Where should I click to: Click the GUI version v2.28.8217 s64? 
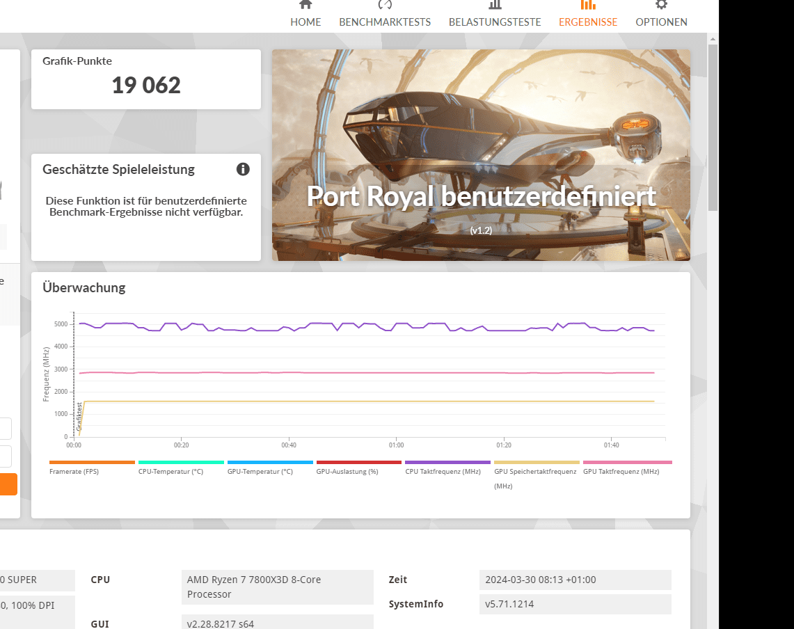pos(277,622)
